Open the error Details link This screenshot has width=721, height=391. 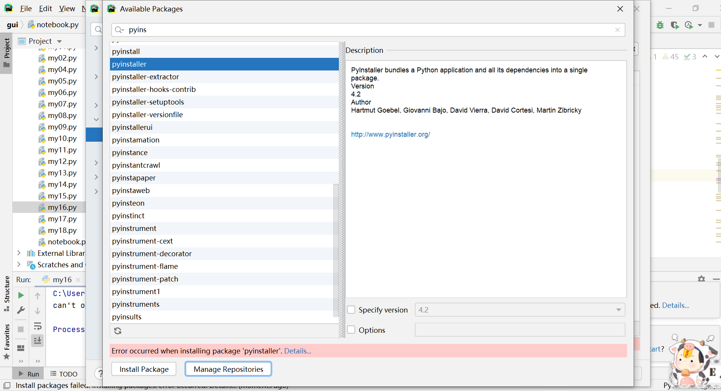point(297,351)
